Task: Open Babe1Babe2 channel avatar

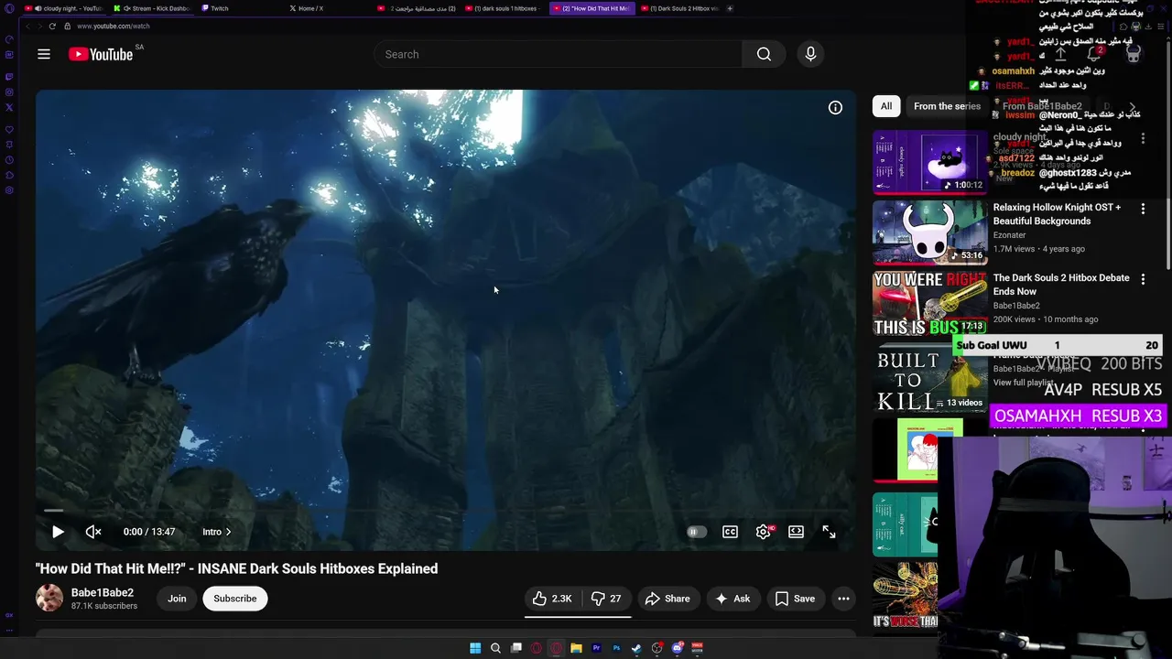Action: pyautogui.click(x=49, y=599)
